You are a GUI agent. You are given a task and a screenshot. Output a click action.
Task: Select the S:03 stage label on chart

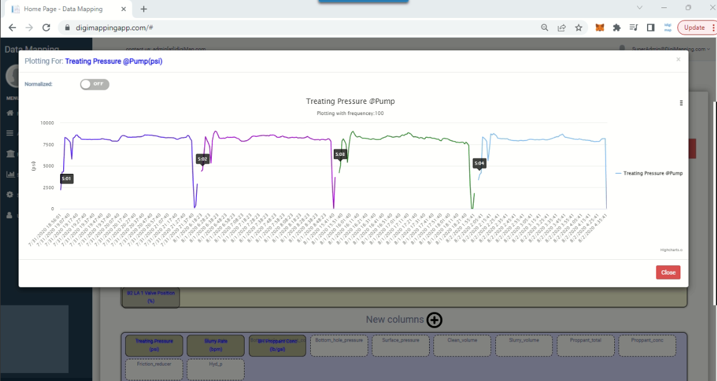(x=340, y=154)
